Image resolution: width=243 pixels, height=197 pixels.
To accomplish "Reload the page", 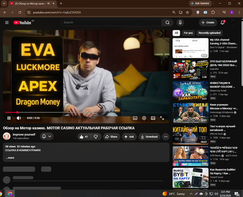I will [20, 13].
